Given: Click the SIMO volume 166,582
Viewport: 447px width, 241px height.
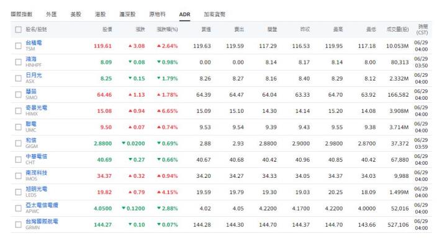Looking at the screenshot, I should [x=398, y=94].
